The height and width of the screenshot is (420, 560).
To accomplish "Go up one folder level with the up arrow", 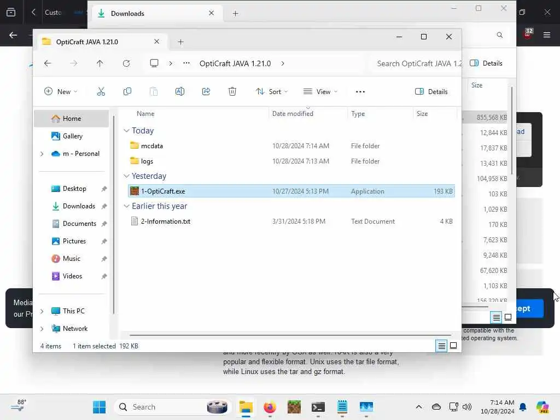I will pyautogui.click(x=100, y=63).
